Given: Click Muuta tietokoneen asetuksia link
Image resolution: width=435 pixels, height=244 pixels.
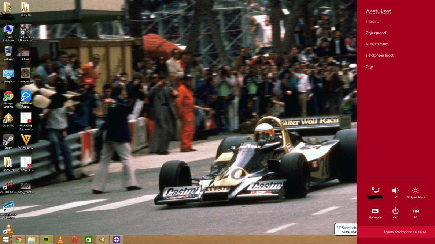Looking at the screenshot, I should point(405,232).
